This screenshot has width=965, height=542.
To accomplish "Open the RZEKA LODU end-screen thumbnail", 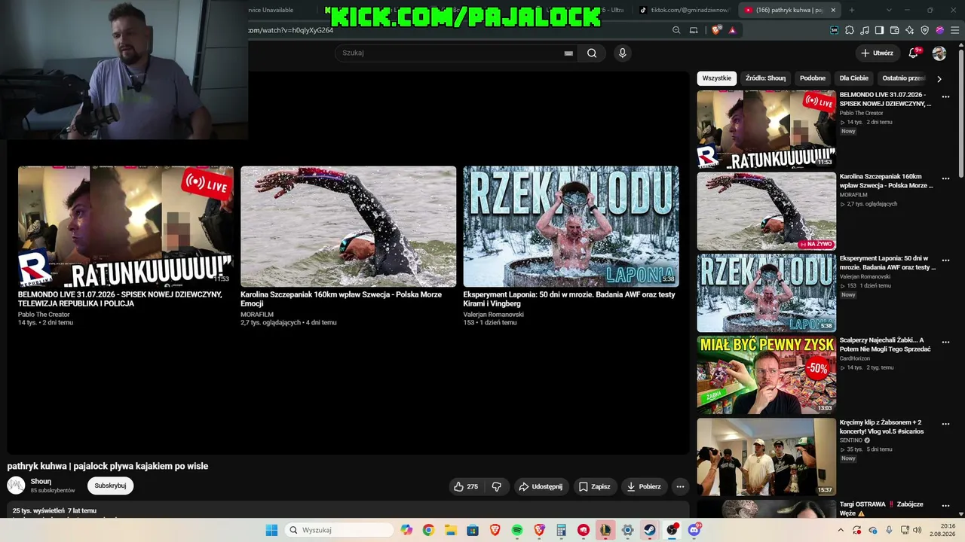I will (x=571, y=227).
